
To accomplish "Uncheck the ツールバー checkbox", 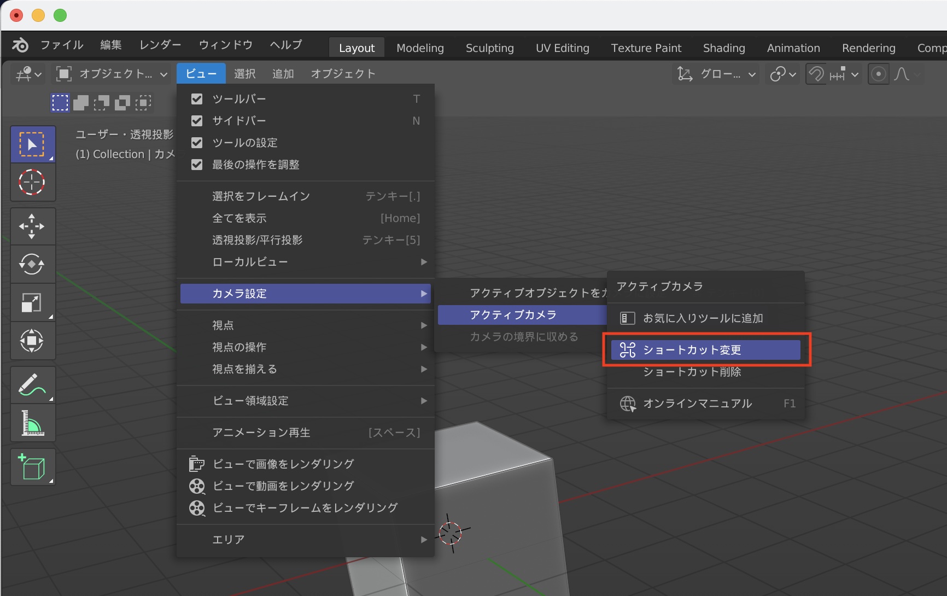I will click(197, 99).
